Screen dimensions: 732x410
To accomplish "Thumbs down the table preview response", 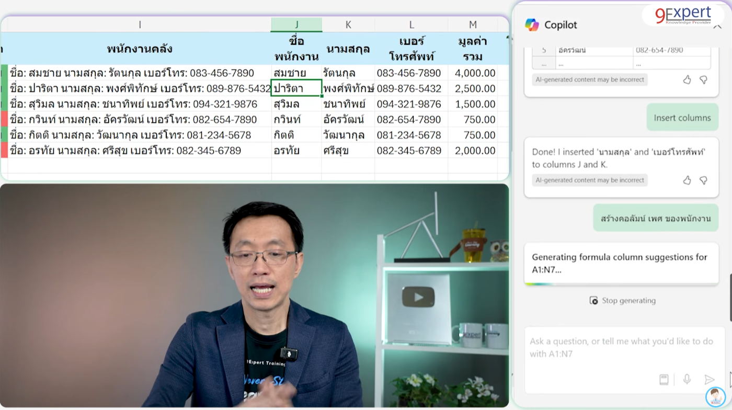I will click(703, 80).
